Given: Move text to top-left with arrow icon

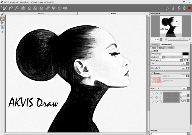Looking at the screenshot, I should (x=153, y=94).
